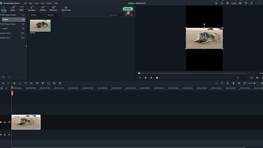Open the Effects tab

pos(43,9)
